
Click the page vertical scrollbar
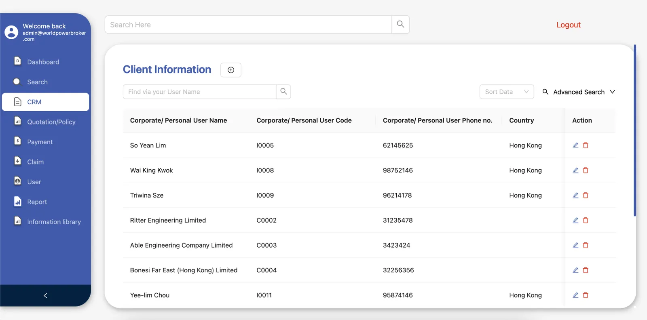(635, 130)
